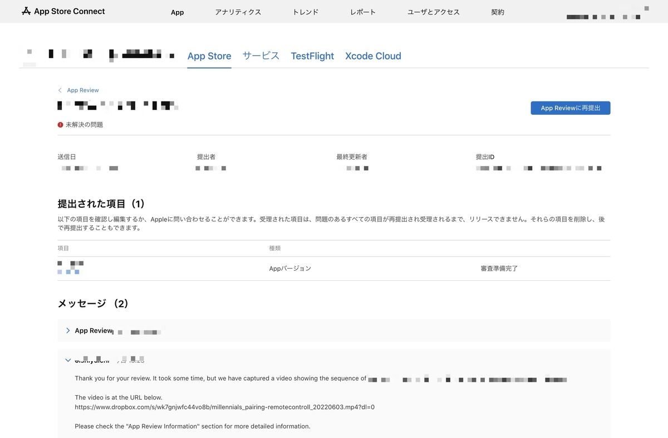Image resolution: width=668 pixels, height=438 pixels.
Task: Open the 契約 menu item
Action: coord(498,12)
